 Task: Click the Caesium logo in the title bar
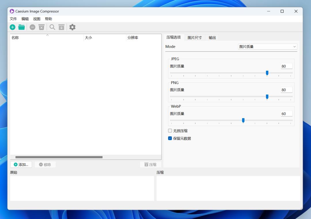(x=12, y=11)
